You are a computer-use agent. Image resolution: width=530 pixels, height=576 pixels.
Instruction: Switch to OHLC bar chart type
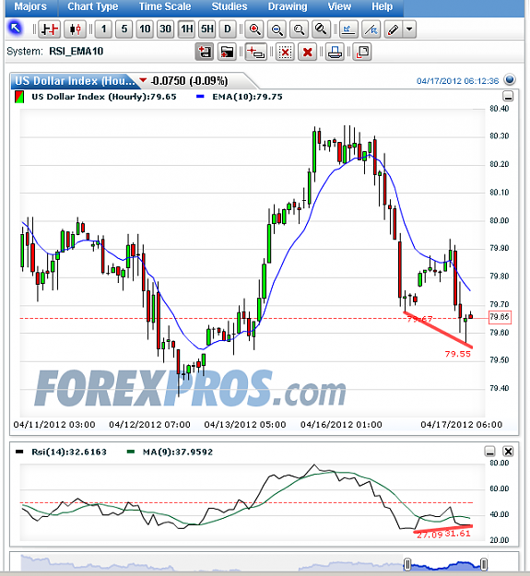tap(50, 29)
